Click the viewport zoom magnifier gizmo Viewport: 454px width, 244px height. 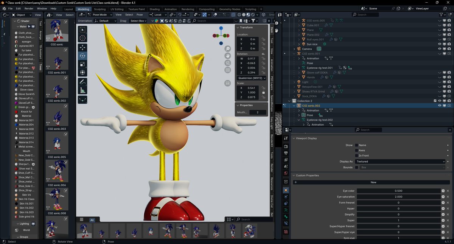(228, 49)
